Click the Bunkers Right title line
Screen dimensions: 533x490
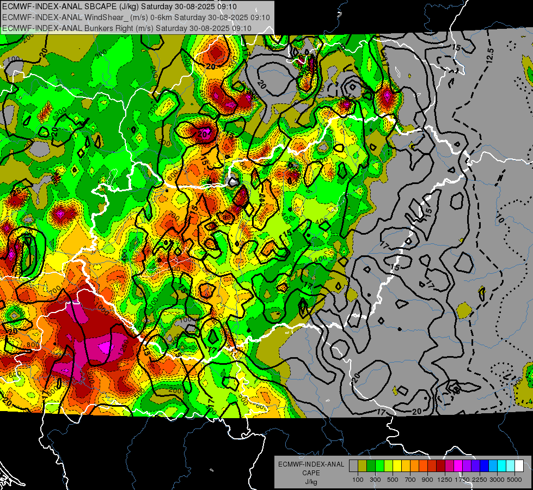point(126,28)
